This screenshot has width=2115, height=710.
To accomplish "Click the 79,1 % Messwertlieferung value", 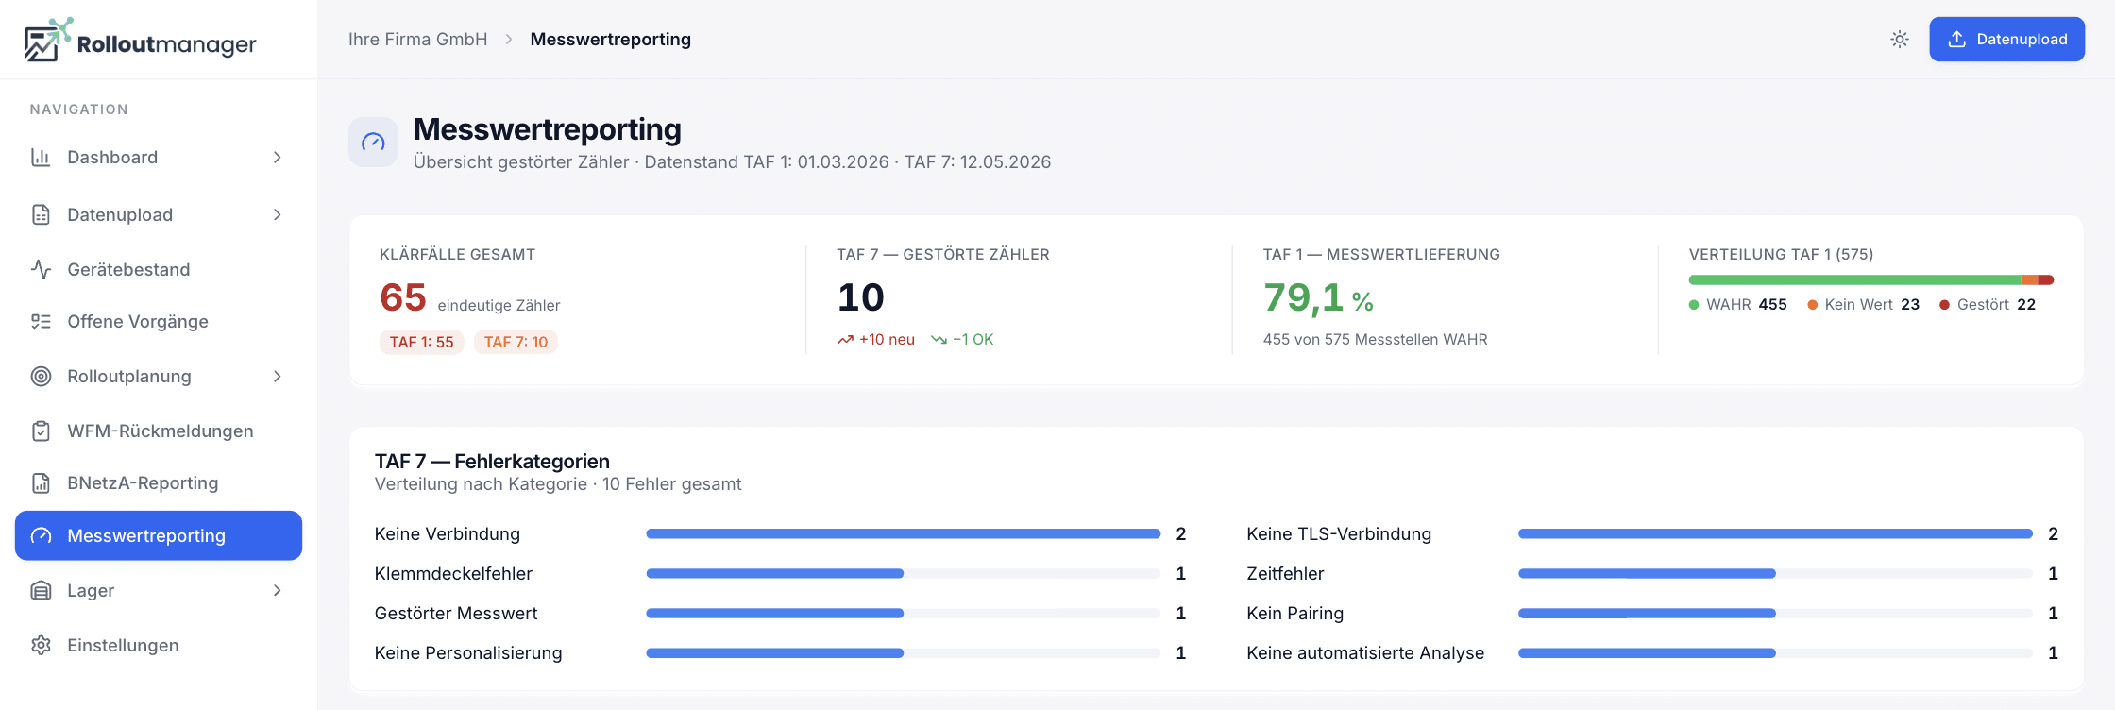I will (1318, 298).
